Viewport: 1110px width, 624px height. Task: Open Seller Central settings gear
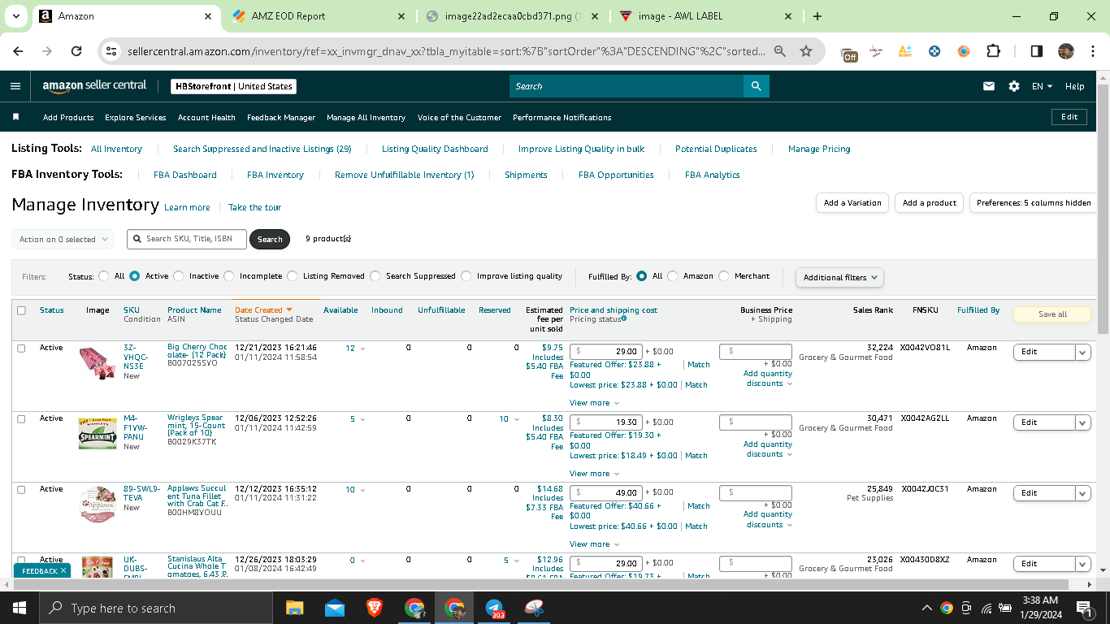tap(1014, 86)
